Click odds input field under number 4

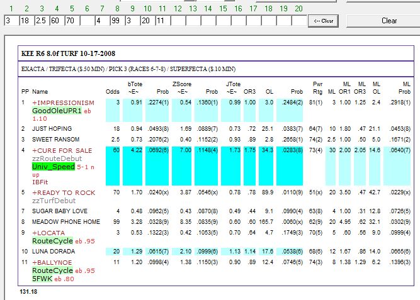[57, 21]
